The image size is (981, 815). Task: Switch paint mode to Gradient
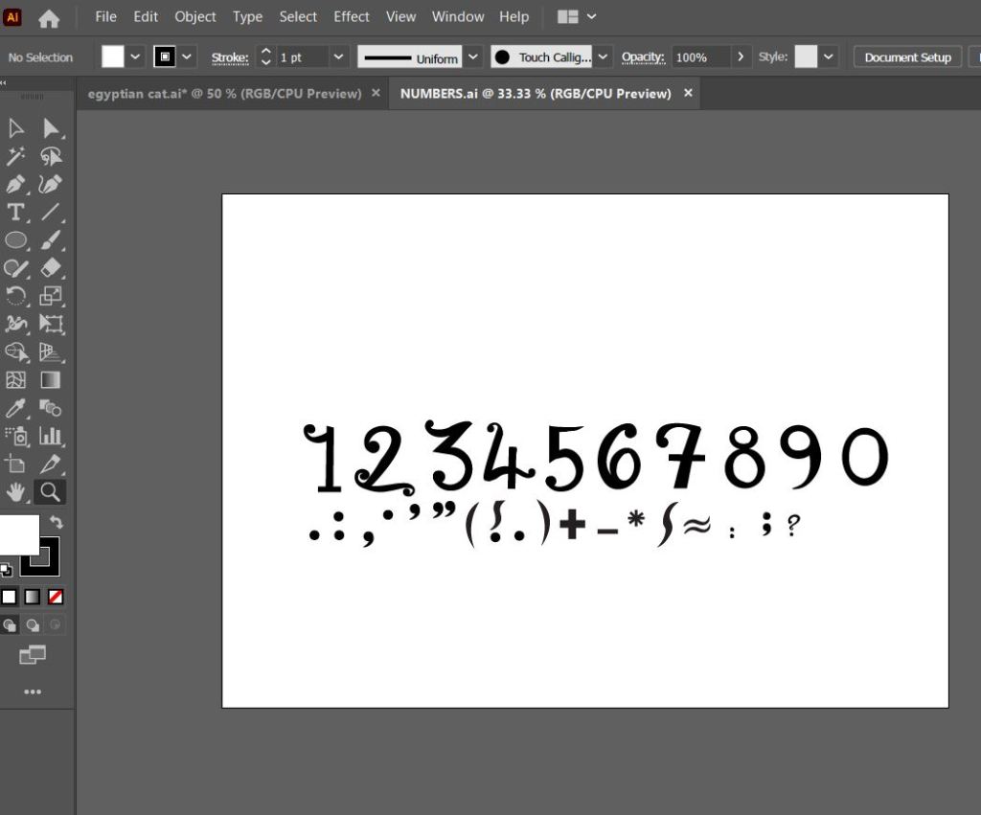pyautogui.click(x=33, y=597)
